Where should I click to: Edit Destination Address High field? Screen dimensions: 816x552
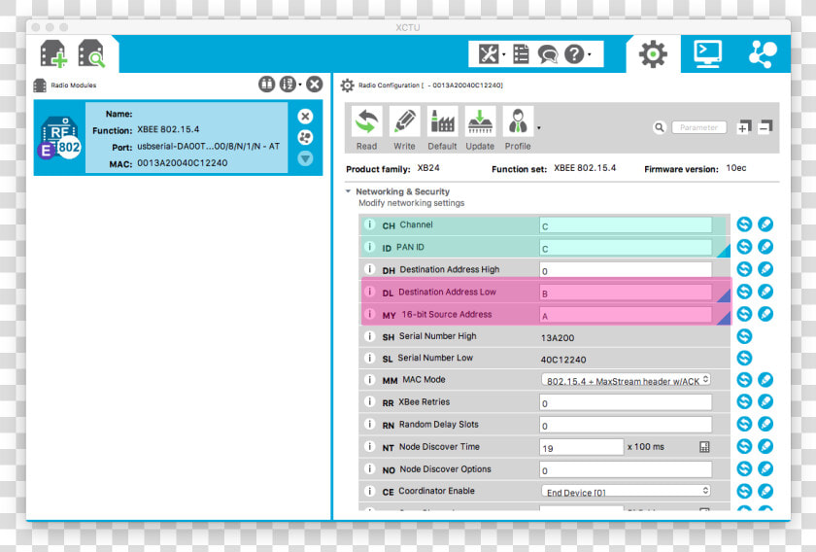626,270
